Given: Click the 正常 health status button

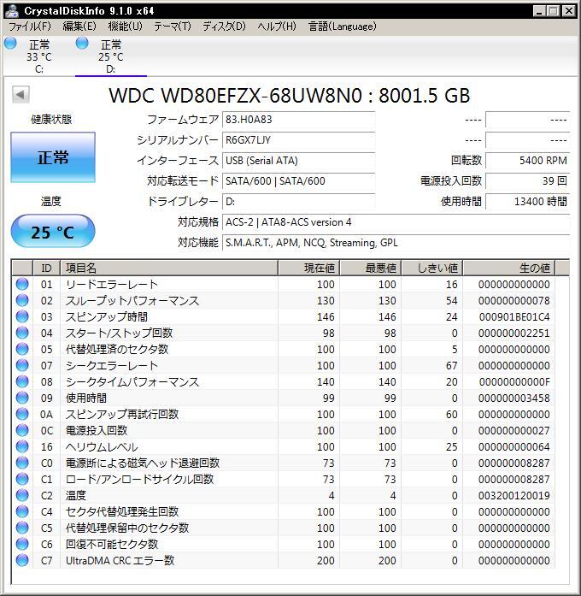Looking at the screenshot, I should pos(53,157).
